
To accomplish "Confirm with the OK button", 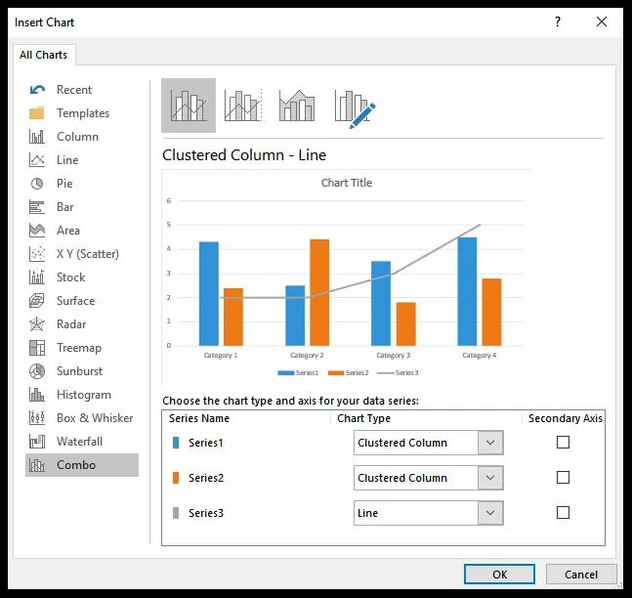I will pos(499,575).
